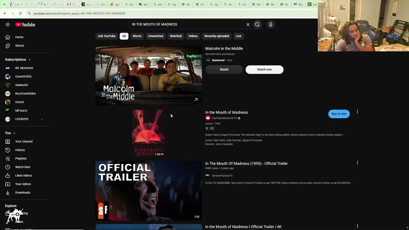Open the YouTube guide hamburger menu
409x230 pixels.
(x=8, y=25)
